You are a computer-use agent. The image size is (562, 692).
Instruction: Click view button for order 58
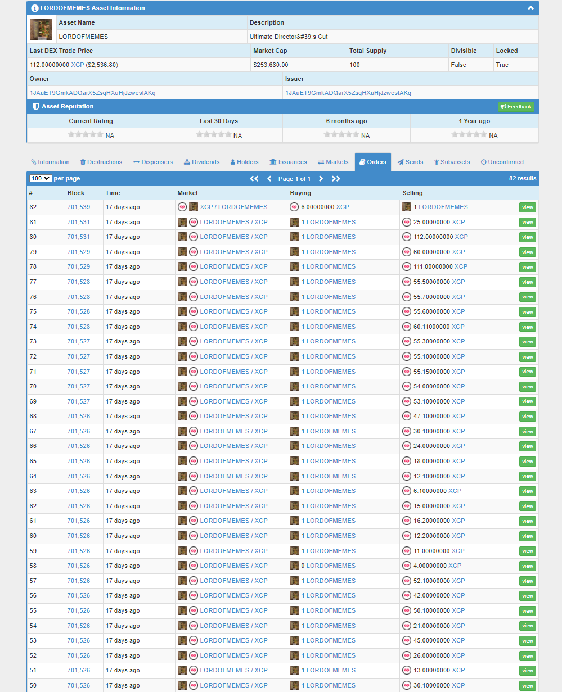pyautogui.click(x=528, y=566)
